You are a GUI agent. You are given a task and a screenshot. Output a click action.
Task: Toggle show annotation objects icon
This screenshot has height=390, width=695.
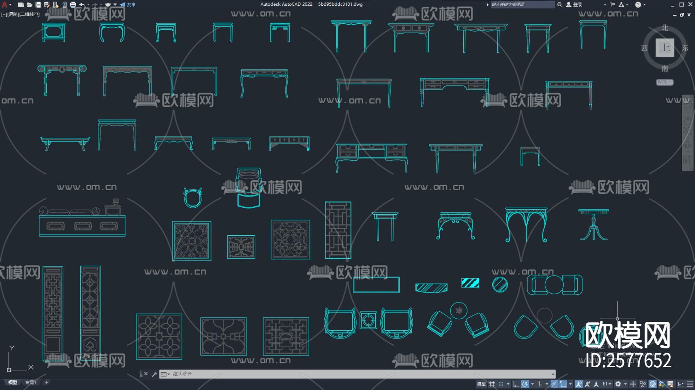(x=578, y=384)
